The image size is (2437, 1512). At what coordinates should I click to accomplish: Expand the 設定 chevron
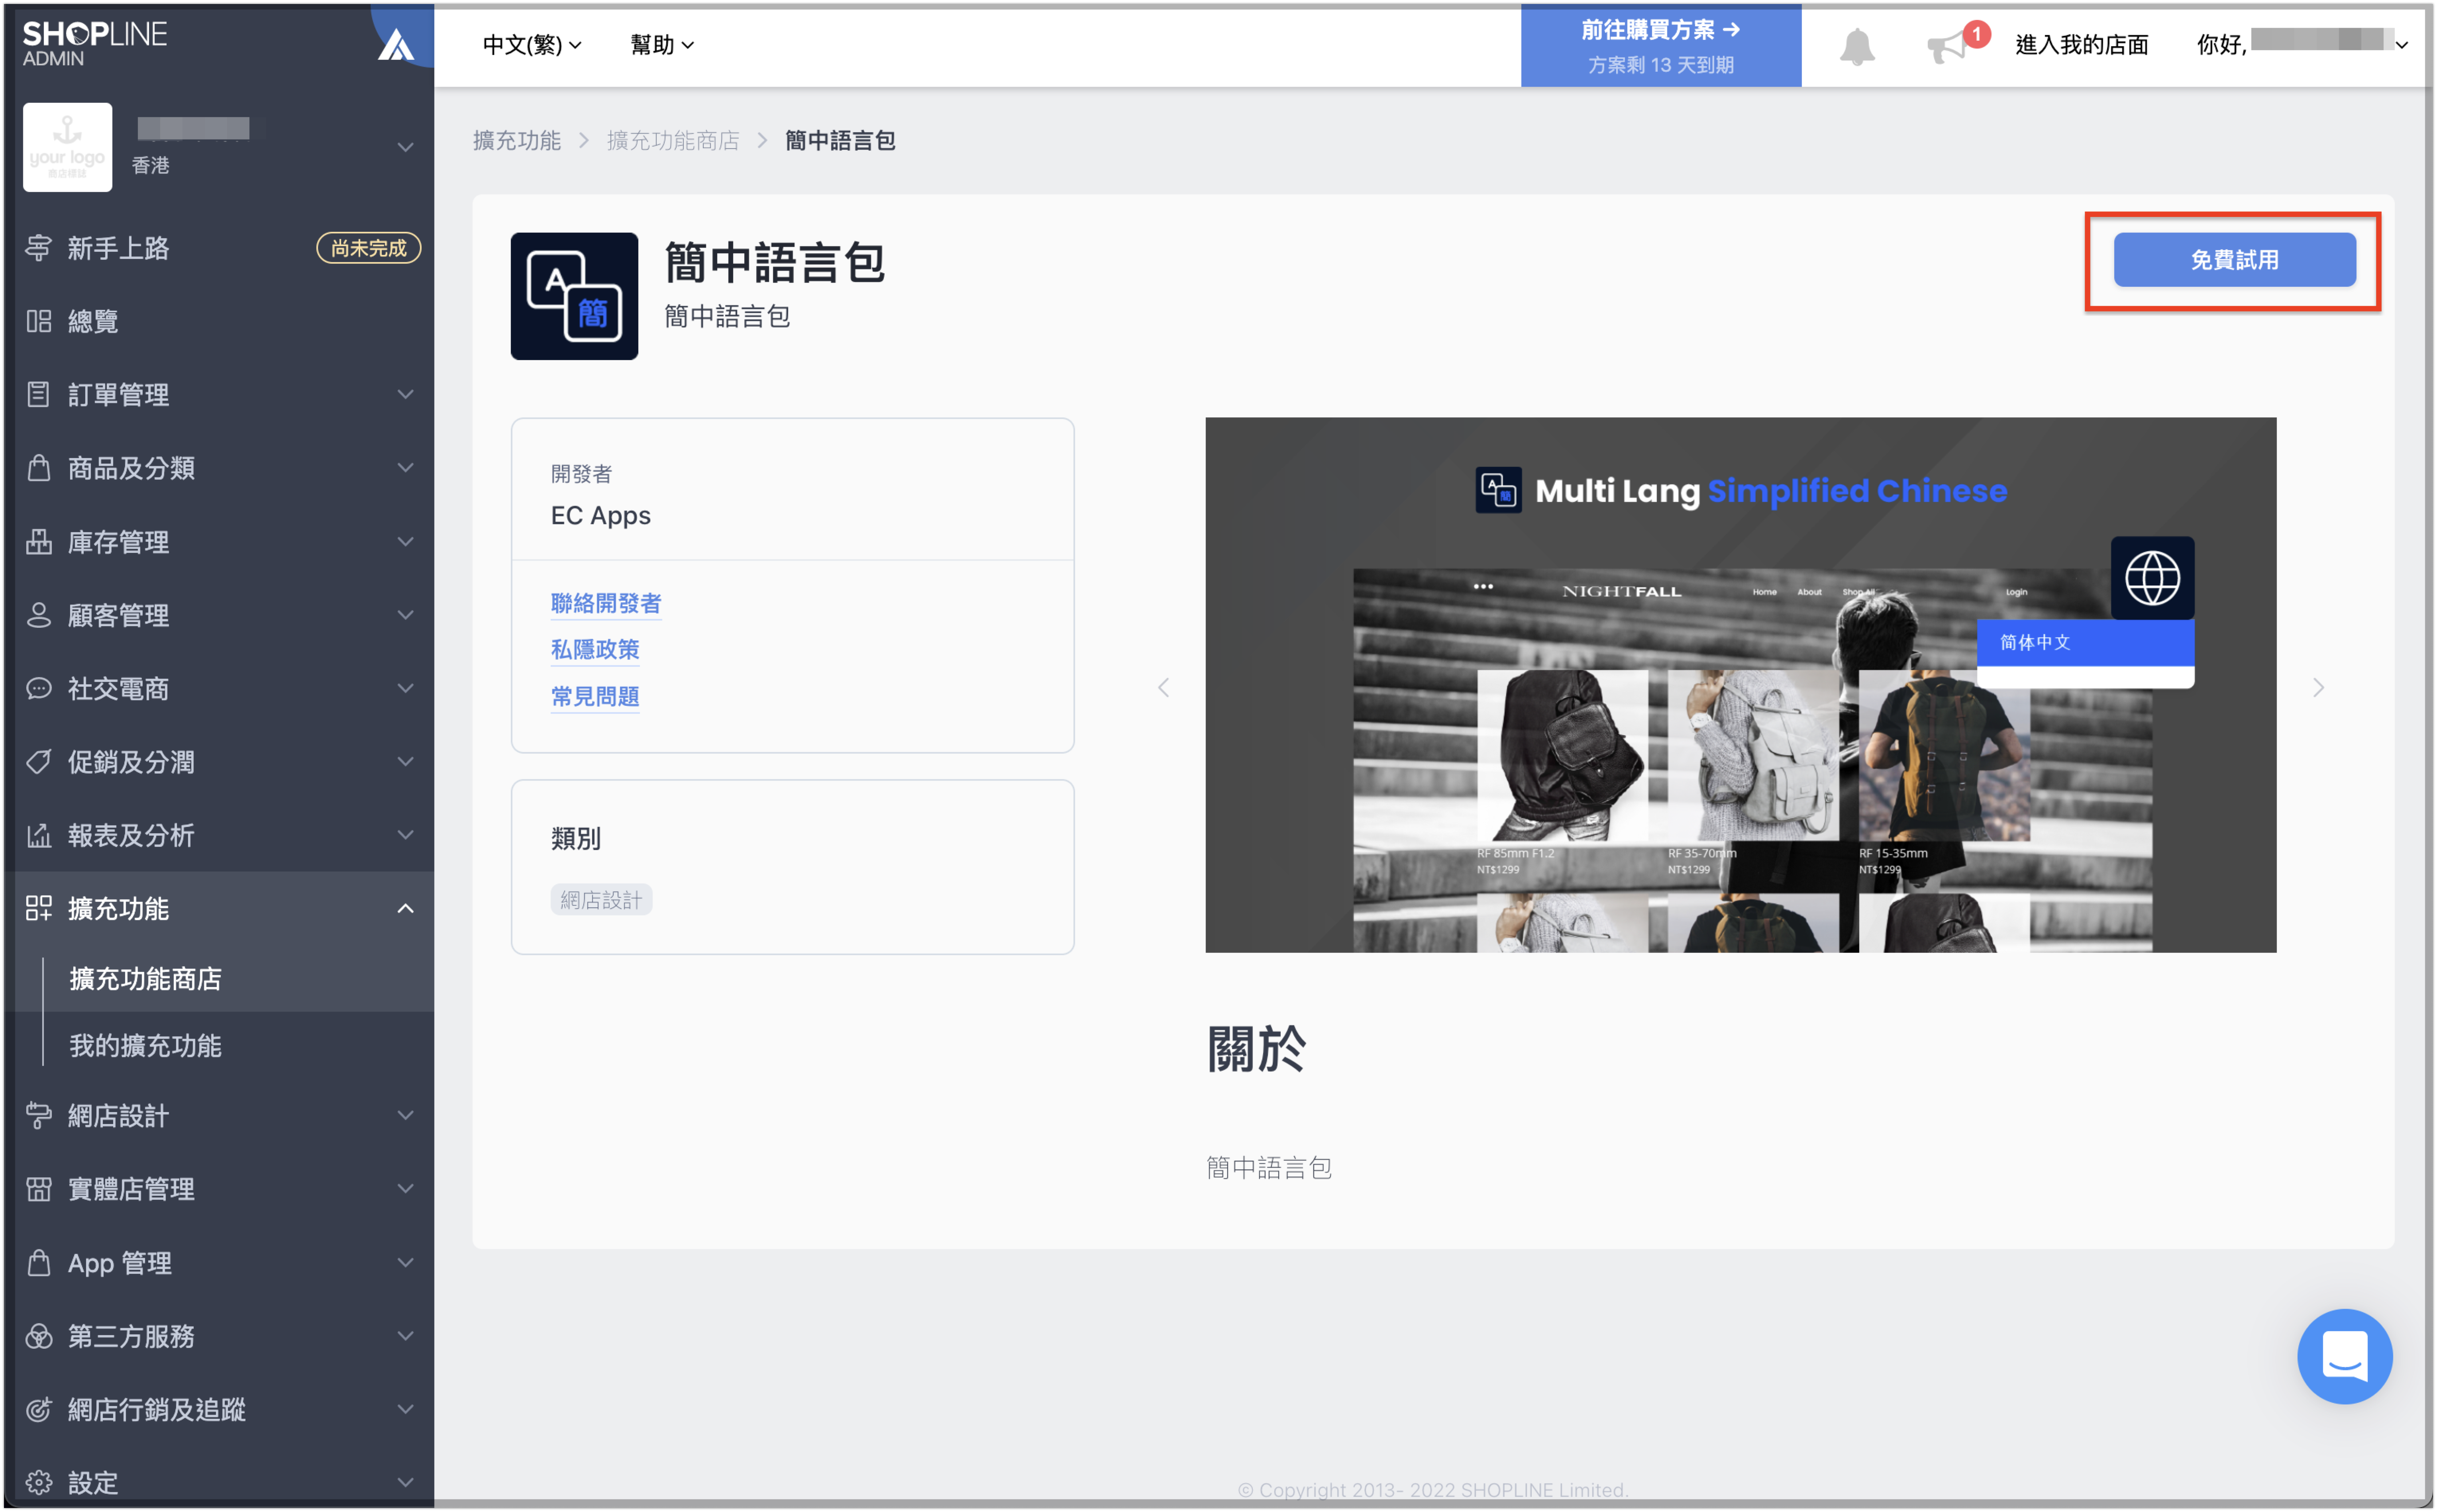pyautogui.click(x=405, y=1482)
